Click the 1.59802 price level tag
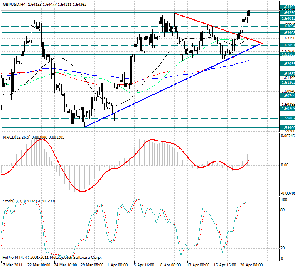 [288, 118]
